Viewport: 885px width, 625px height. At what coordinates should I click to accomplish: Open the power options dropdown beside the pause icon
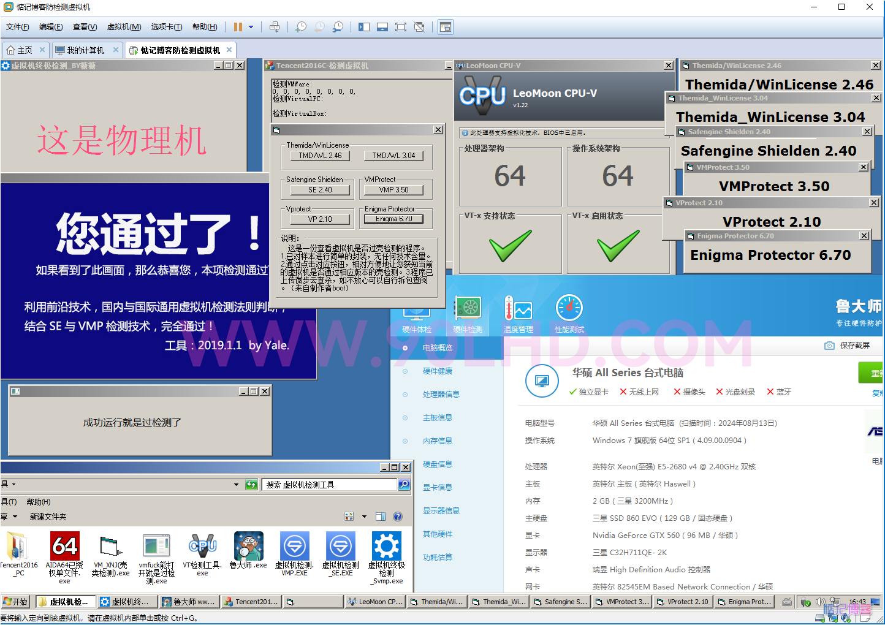(x=251, y=27)
